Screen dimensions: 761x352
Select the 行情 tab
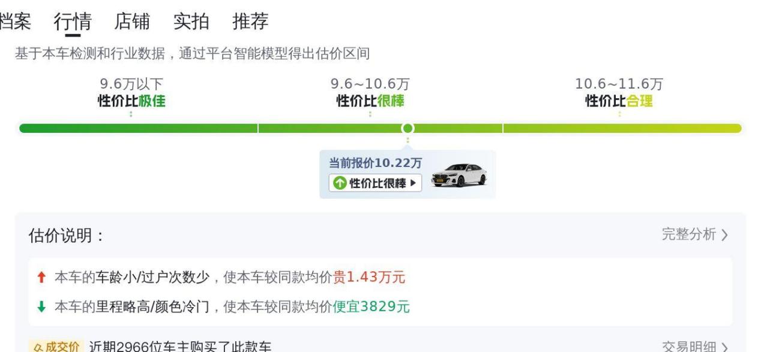click(73, 22)
